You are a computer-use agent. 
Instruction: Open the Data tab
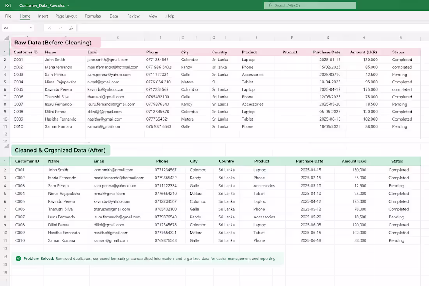coord(114,16)
